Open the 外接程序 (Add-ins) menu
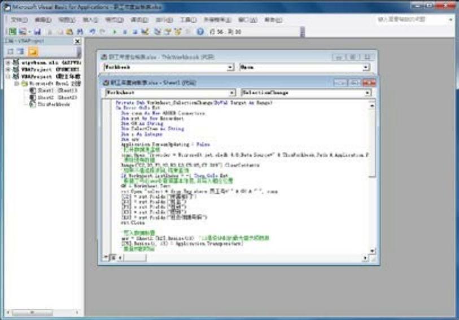 click(x=217, y=20)
